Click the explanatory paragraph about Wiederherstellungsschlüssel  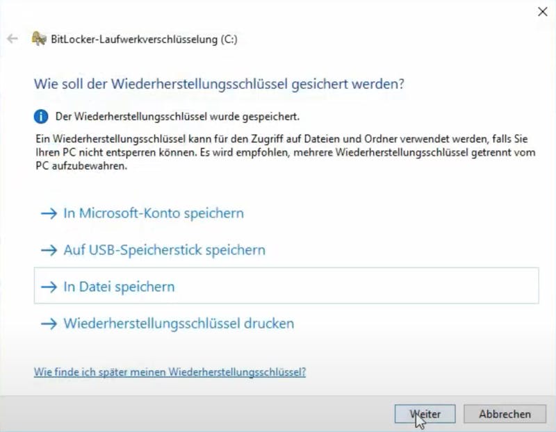click(x=286, y=152)
